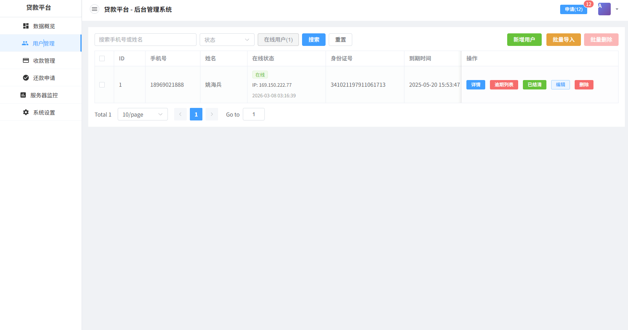Click the 系统设置 gear icon
Screen dimensions: 628x330
pyautogui.click(x=26, y=112)
